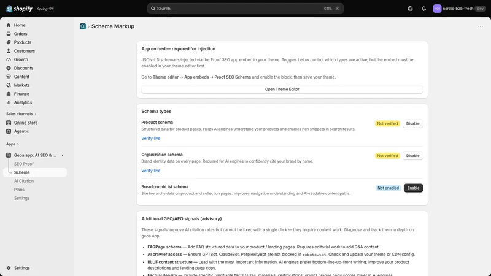The width and height of the screenshot is (491, 276).
Task: Open the Plans subpage
Action: coord(19,190)
